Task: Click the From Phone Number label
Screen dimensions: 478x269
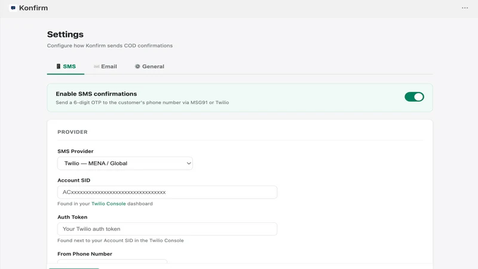Action: (85, 253)
